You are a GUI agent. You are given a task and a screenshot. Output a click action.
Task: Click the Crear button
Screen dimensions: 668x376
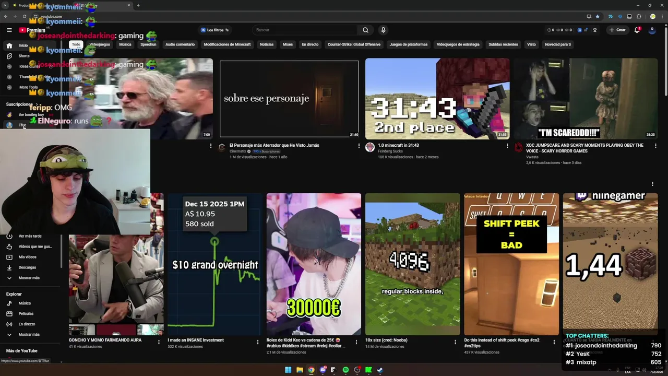click(617, 30)
